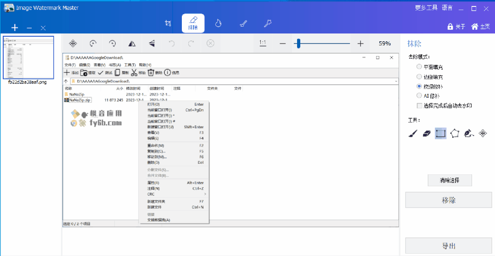Click the 抹除 heading in the right panel
The image size is (495, 256).
coord(414,44)
